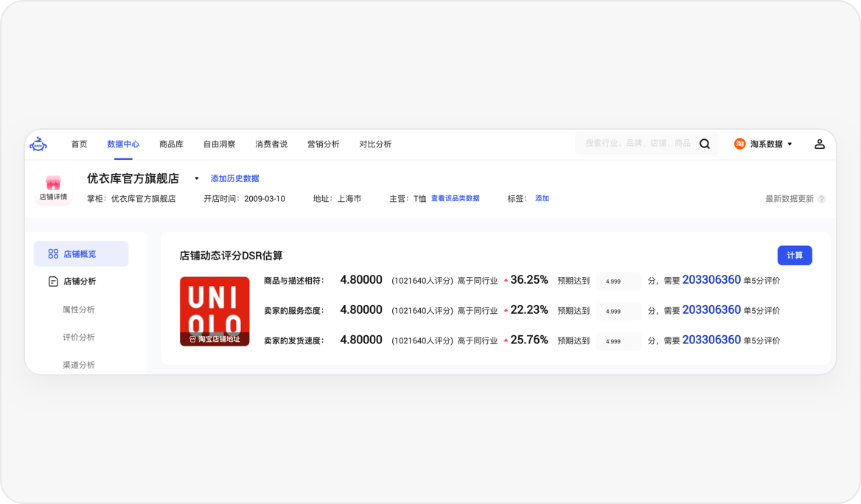Click 203306360 in 商品与描述相符 row
This screenshot has height=504, width=861.
click(711, 279)
